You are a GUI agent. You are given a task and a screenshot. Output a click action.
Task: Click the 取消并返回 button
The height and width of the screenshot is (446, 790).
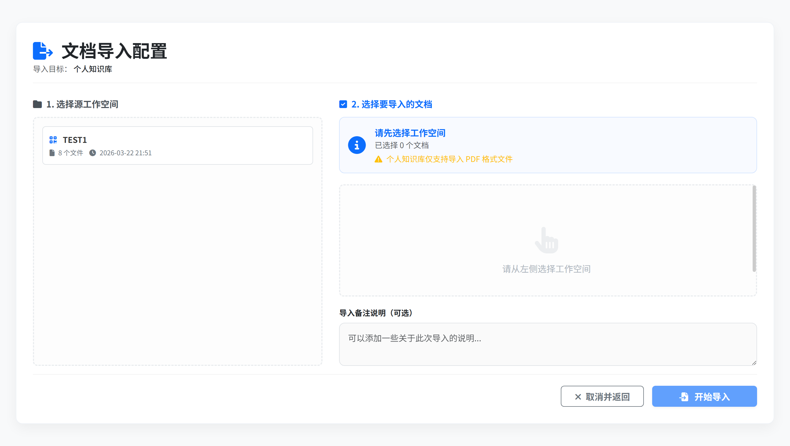pos(602,396)
